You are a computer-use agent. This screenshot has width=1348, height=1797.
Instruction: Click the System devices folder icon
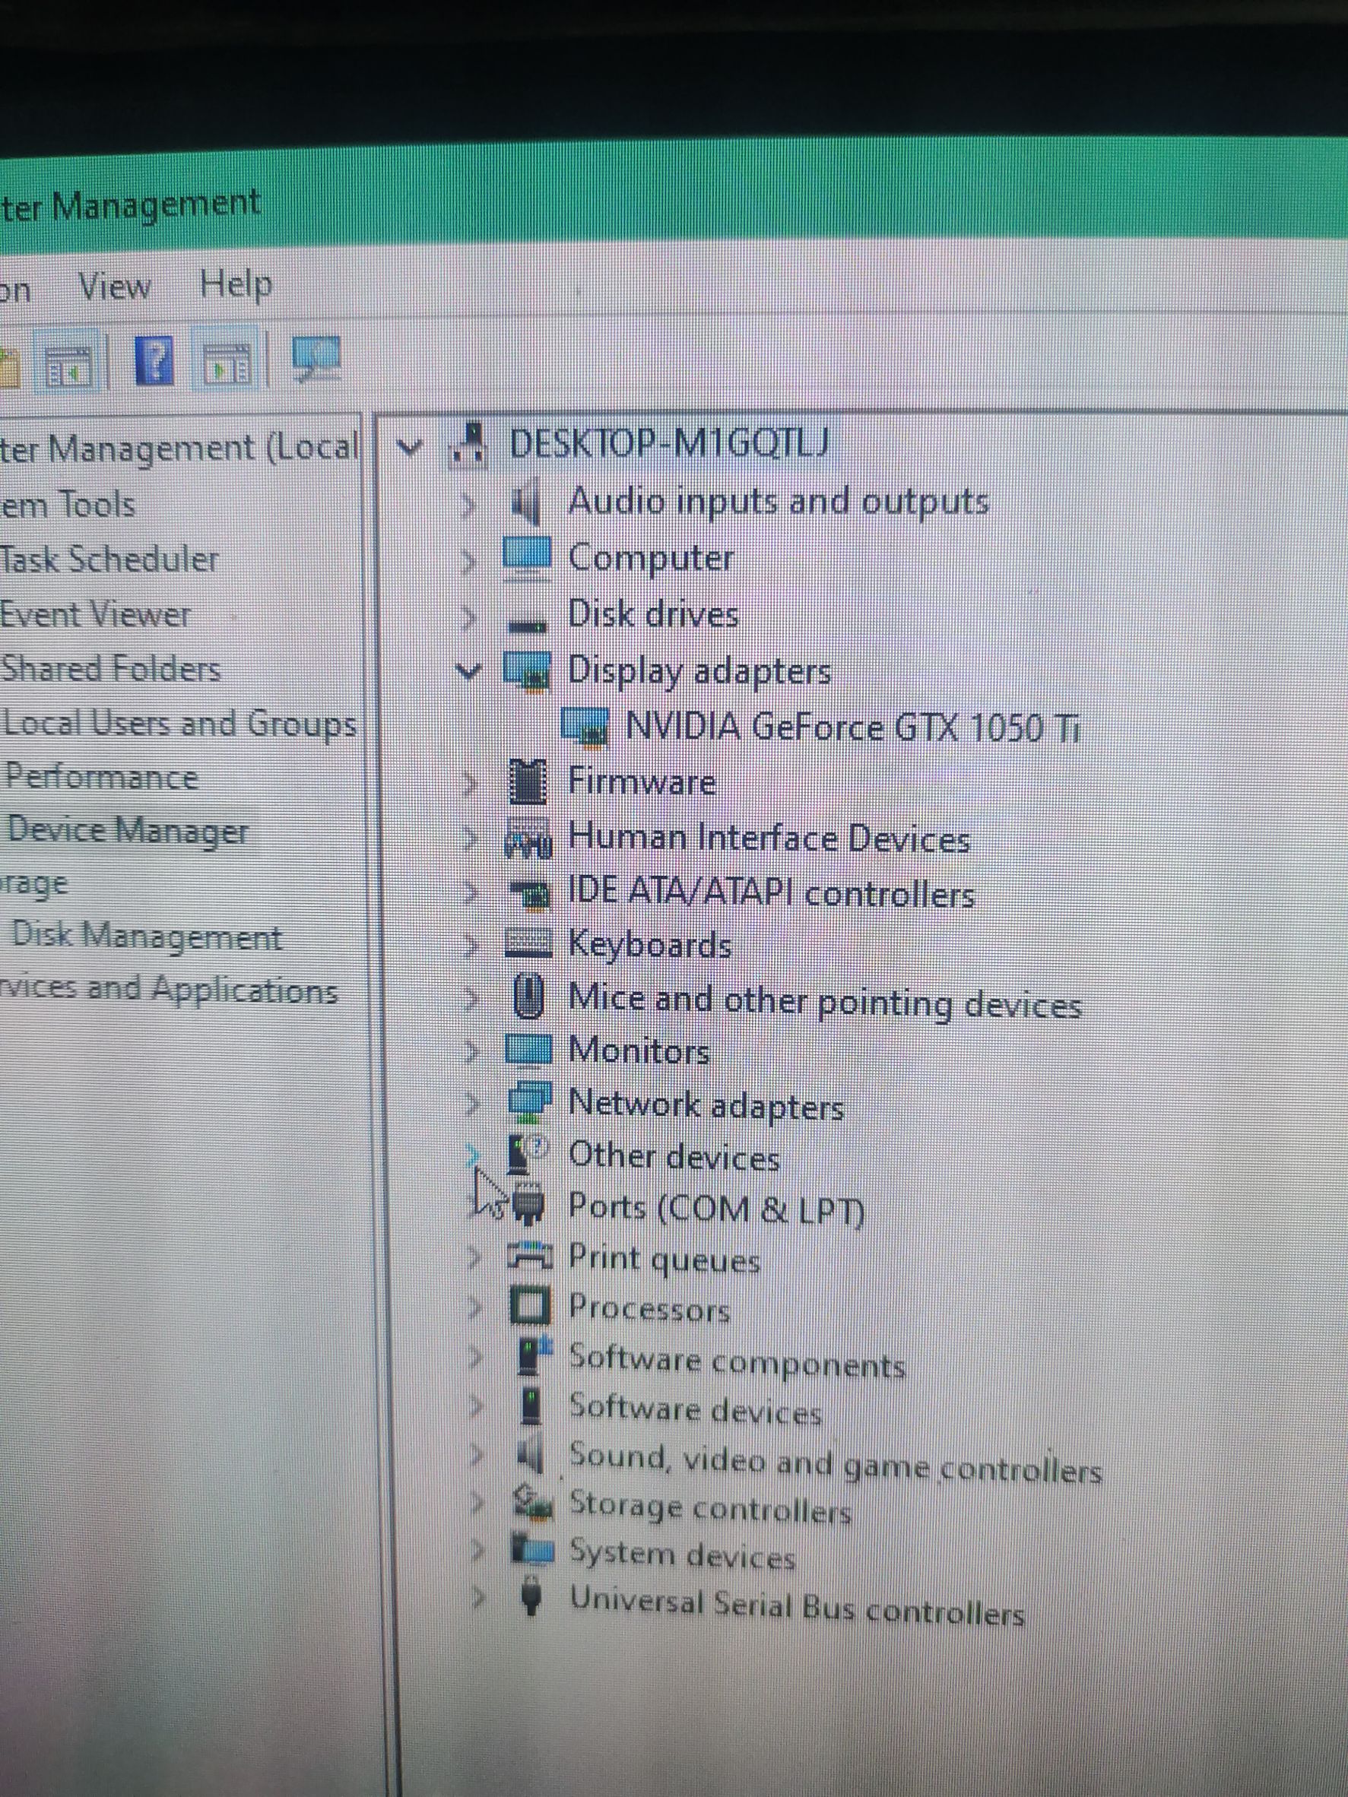click(532, 1548)
